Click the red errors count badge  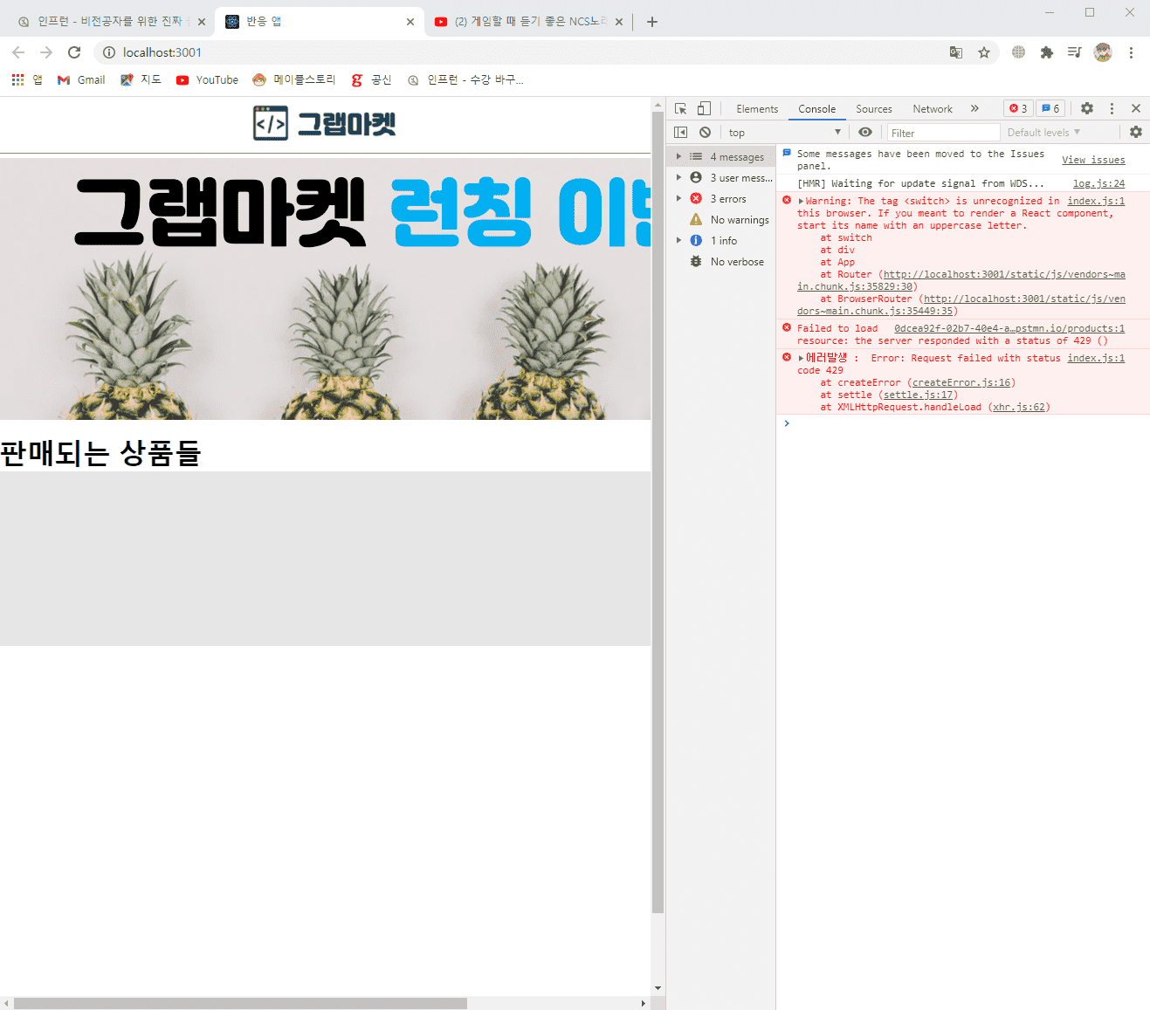point(1018,109)
